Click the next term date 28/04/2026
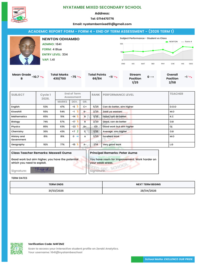The height and width of the screenshot is (264, 198). click(148, 191)
